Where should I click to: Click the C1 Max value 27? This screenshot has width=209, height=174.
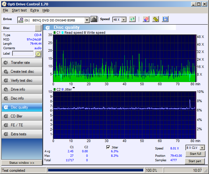[72, 155]
